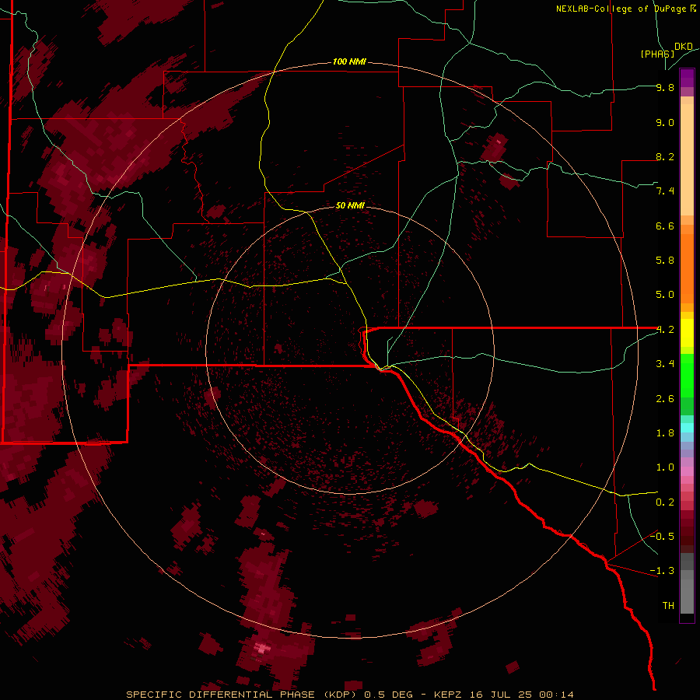Click the 3.4 value on the color scale
700x700 pixels.
(x=665, y=364)
